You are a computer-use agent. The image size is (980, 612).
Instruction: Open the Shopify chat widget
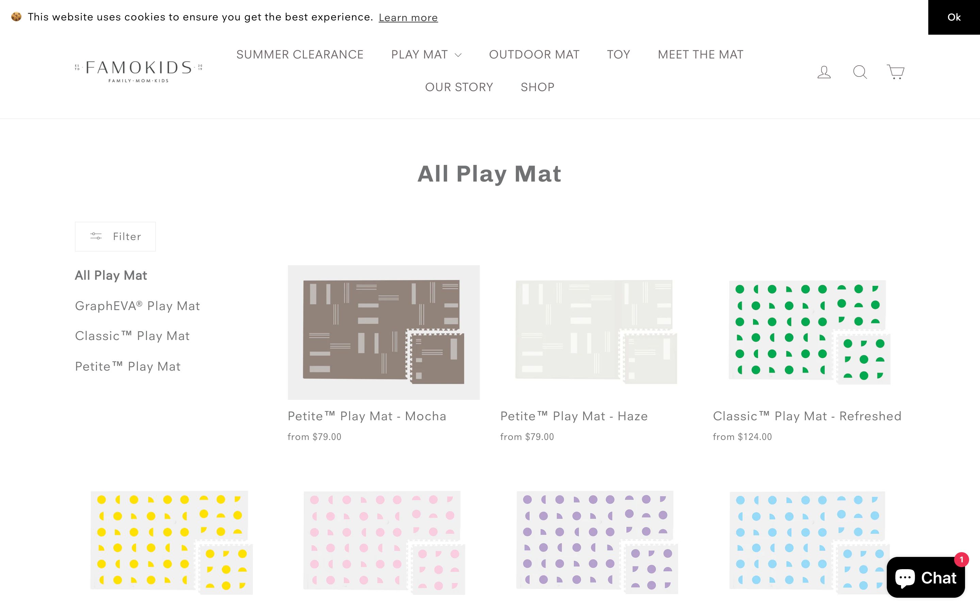(x=925, y=577)
